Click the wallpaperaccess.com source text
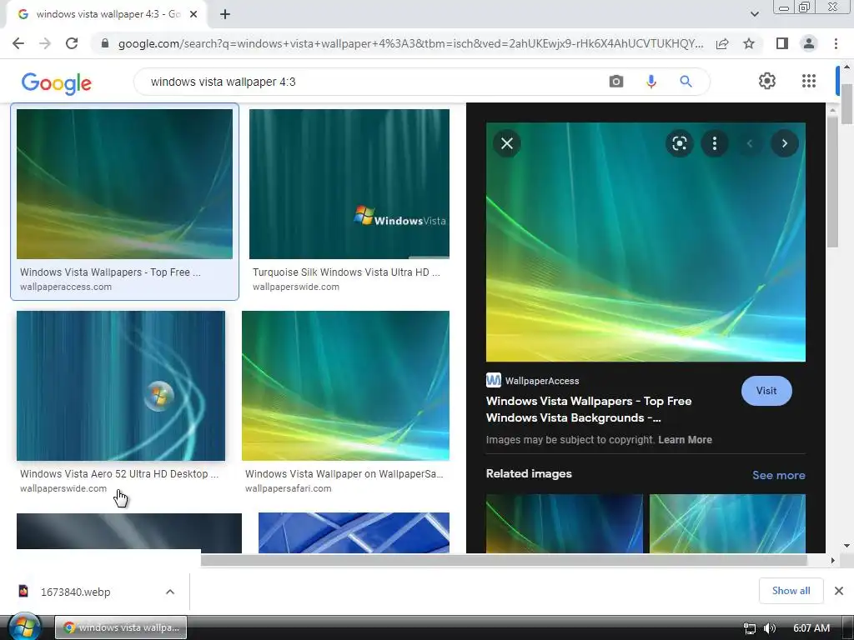Image resolution: width=854 pixels, height=640 pixels. click(x=66, y=287)
